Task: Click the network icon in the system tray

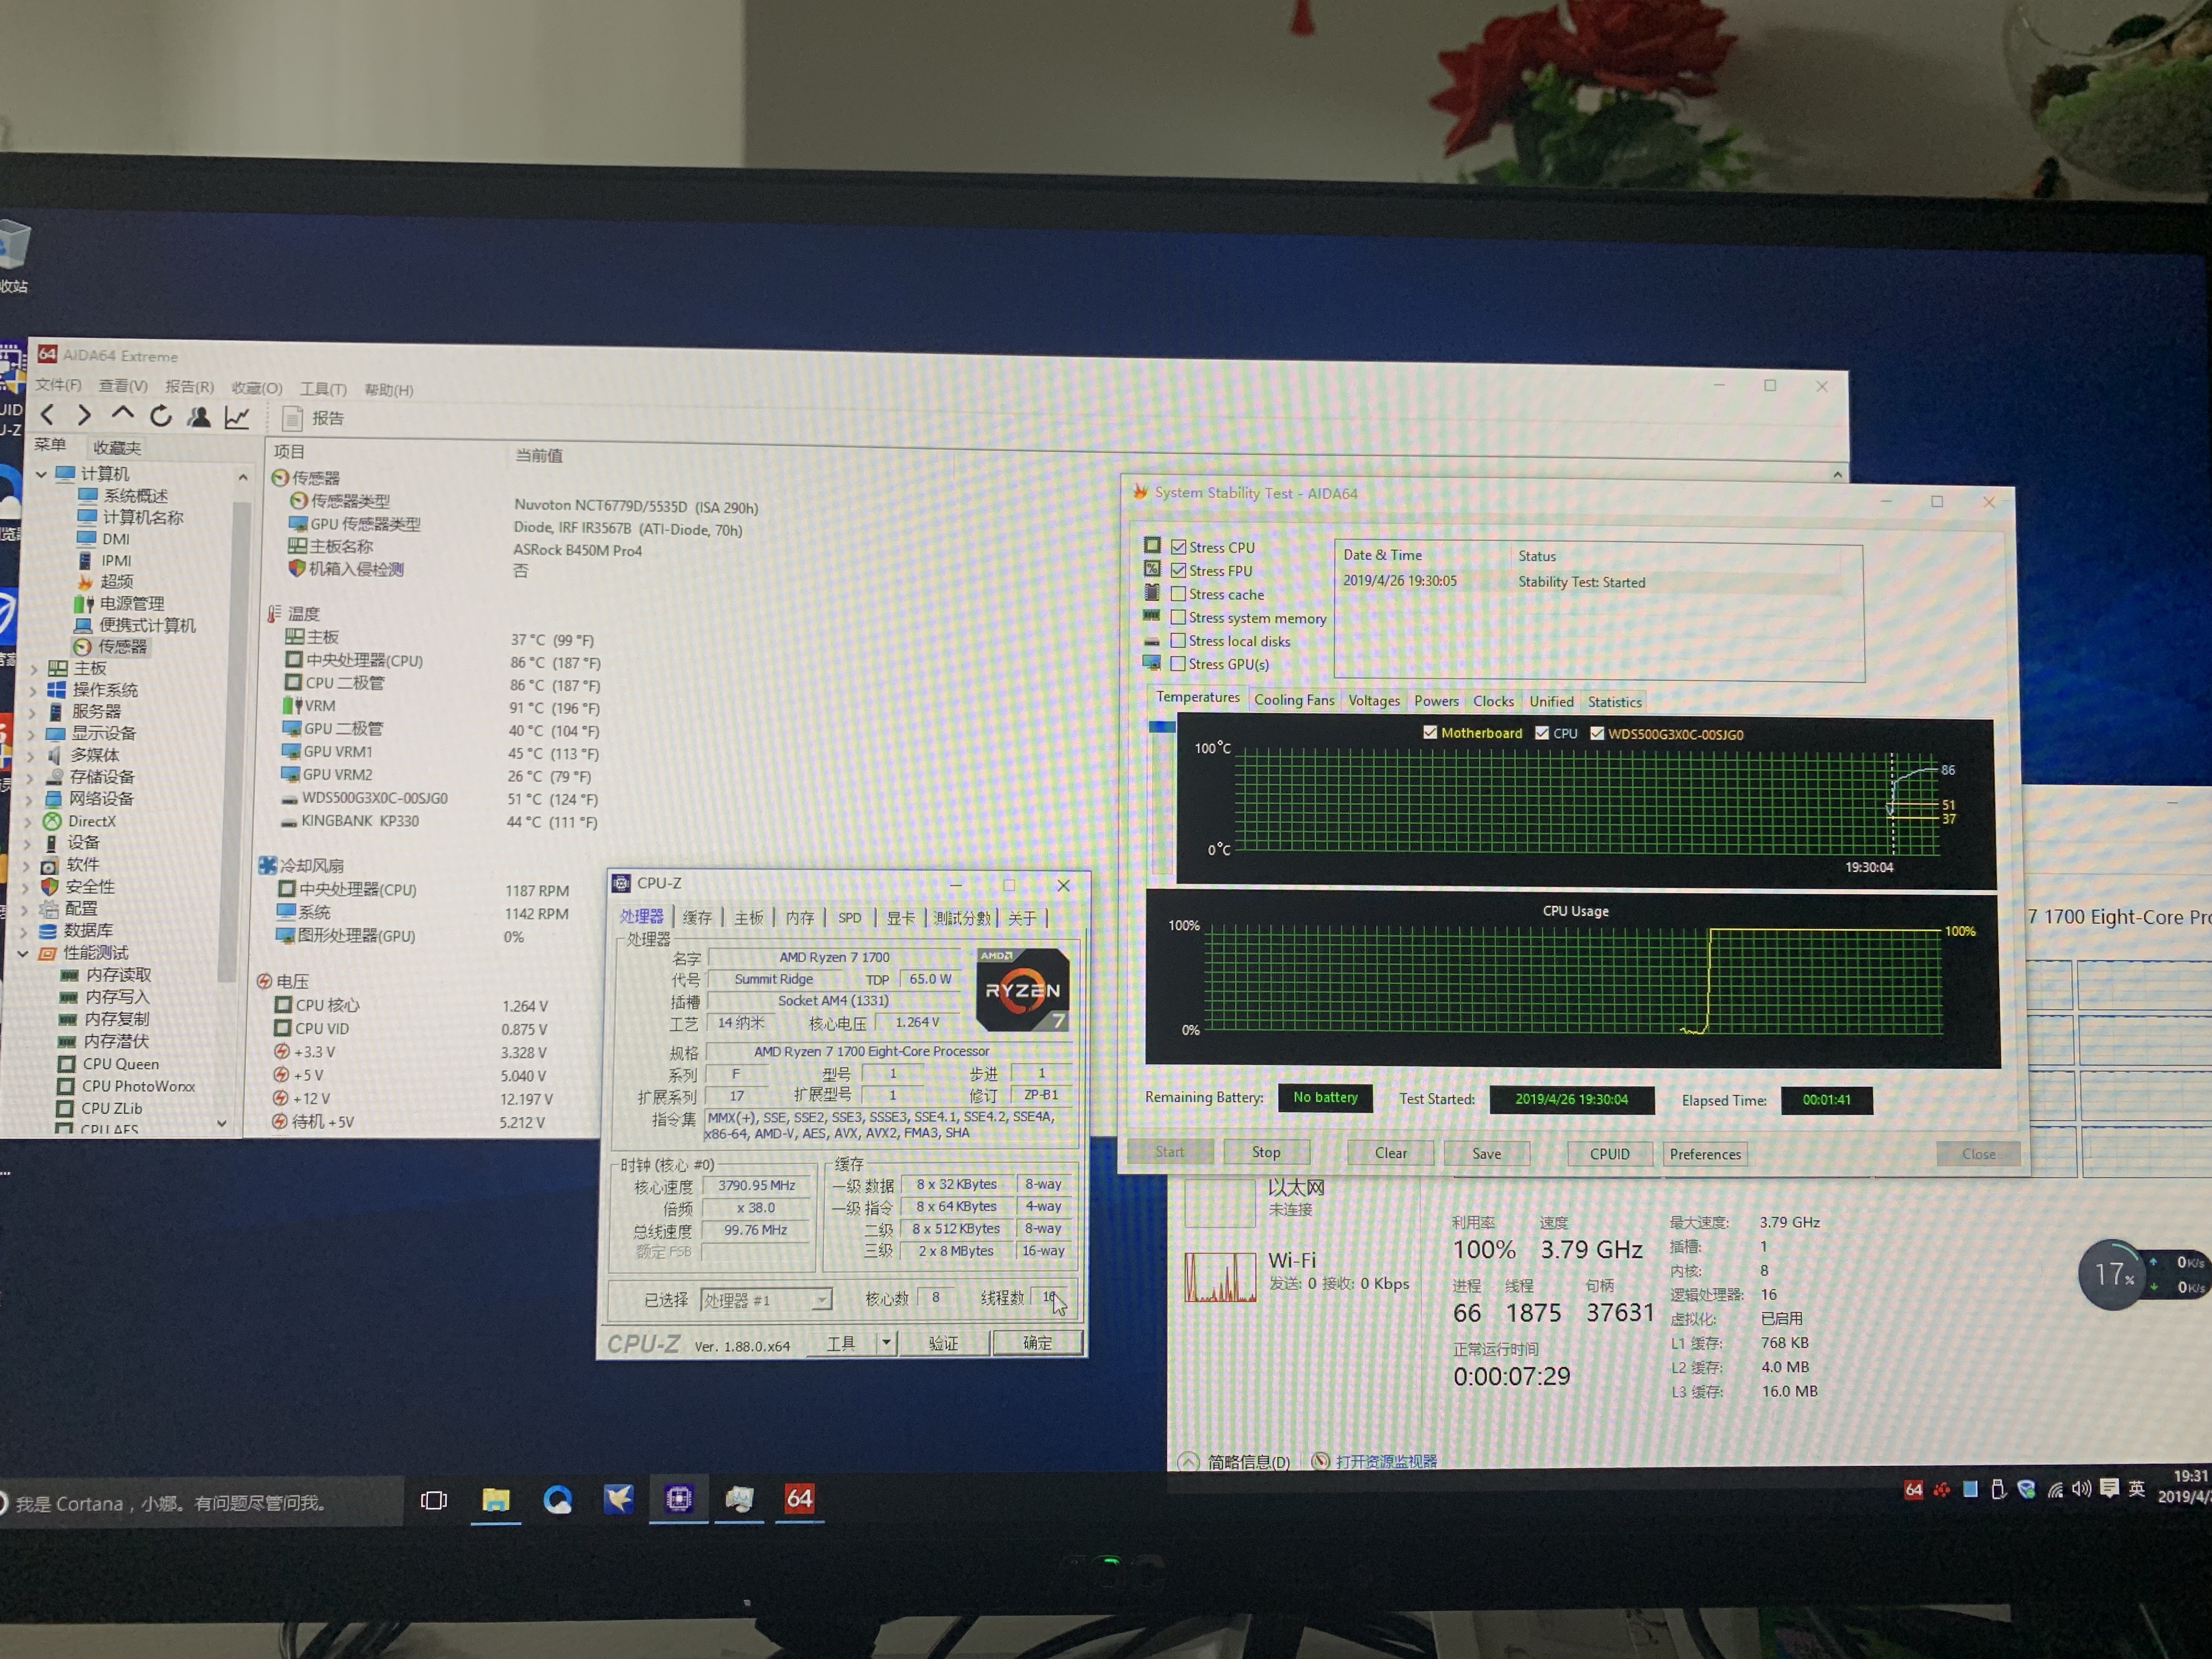Action: click(2055, 1490)
